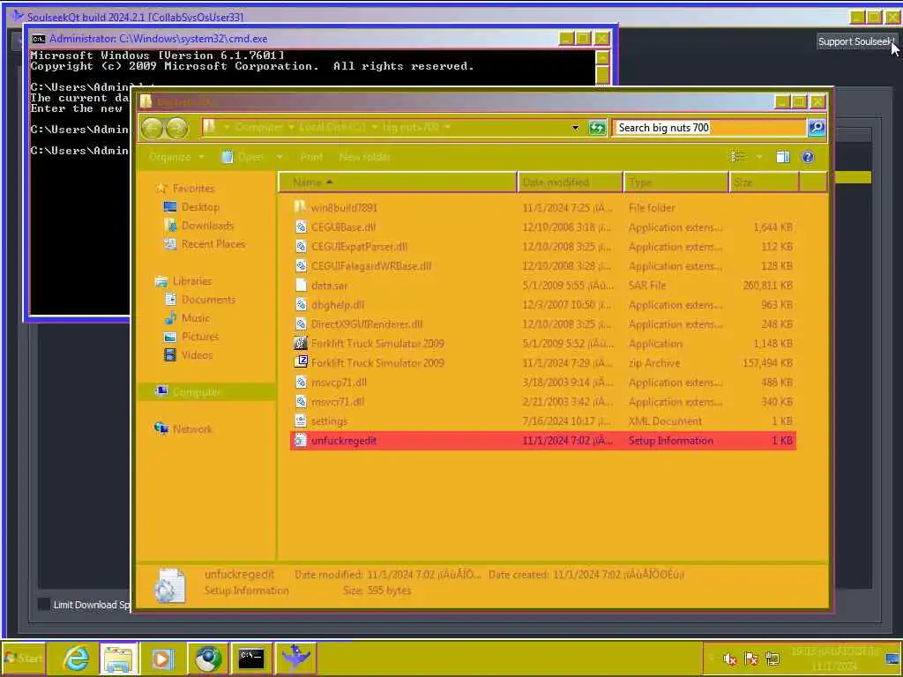Click the muted volume tray icon
Viewport: 903px width, 677px height.
729,659
